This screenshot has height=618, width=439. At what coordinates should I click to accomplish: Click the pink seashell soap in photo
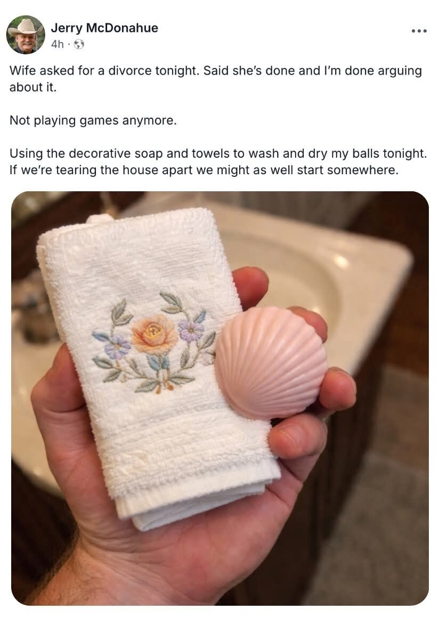coord(271,363)
